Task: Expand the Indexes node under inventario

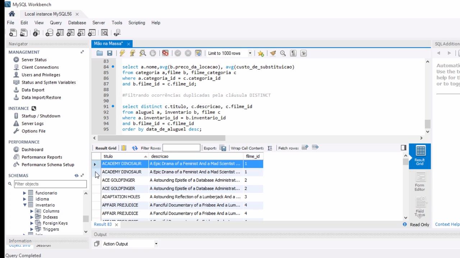Action: (32, 217)
